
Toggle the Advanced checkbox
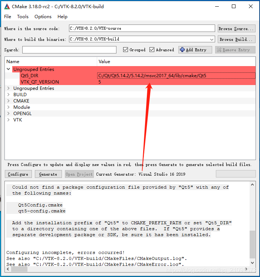152,50
